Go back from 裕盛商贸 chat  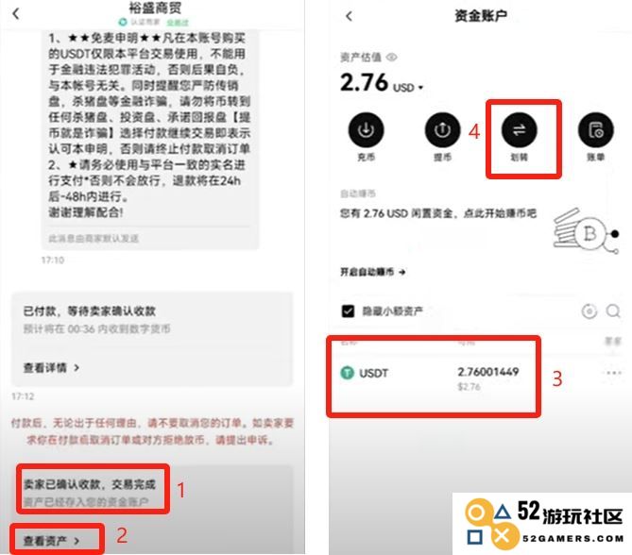[x=16, y=14]
